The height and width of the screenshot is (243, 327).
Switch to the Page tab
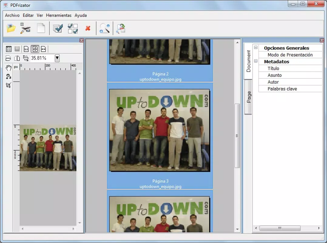tap(248, 97)
